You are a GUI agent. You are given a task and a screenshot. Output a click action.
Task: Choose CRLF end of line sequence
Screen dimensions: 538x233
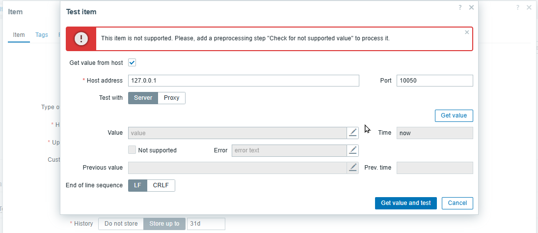pyautogui.click(x=161, y=185)
